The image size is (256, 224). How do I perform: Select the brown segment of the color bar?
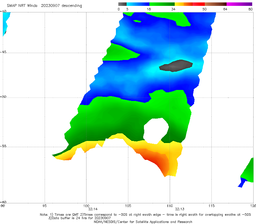(x=216, y=4)
